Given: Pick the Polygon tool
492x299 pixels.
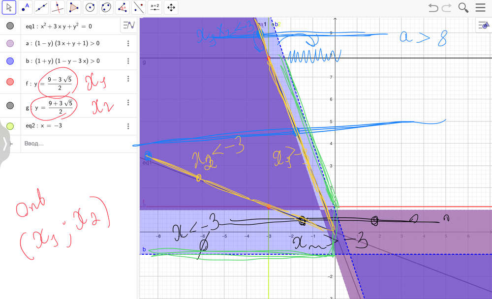Looking at the screenshot, I should (x=73, y=7).
